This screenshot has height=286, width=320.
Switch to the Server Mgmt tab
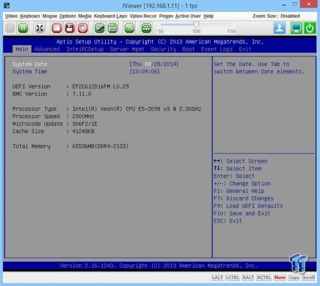127,49
